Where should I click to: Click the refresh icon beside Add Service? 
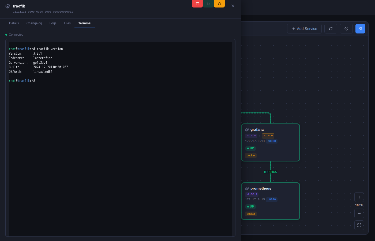[331, 29]
